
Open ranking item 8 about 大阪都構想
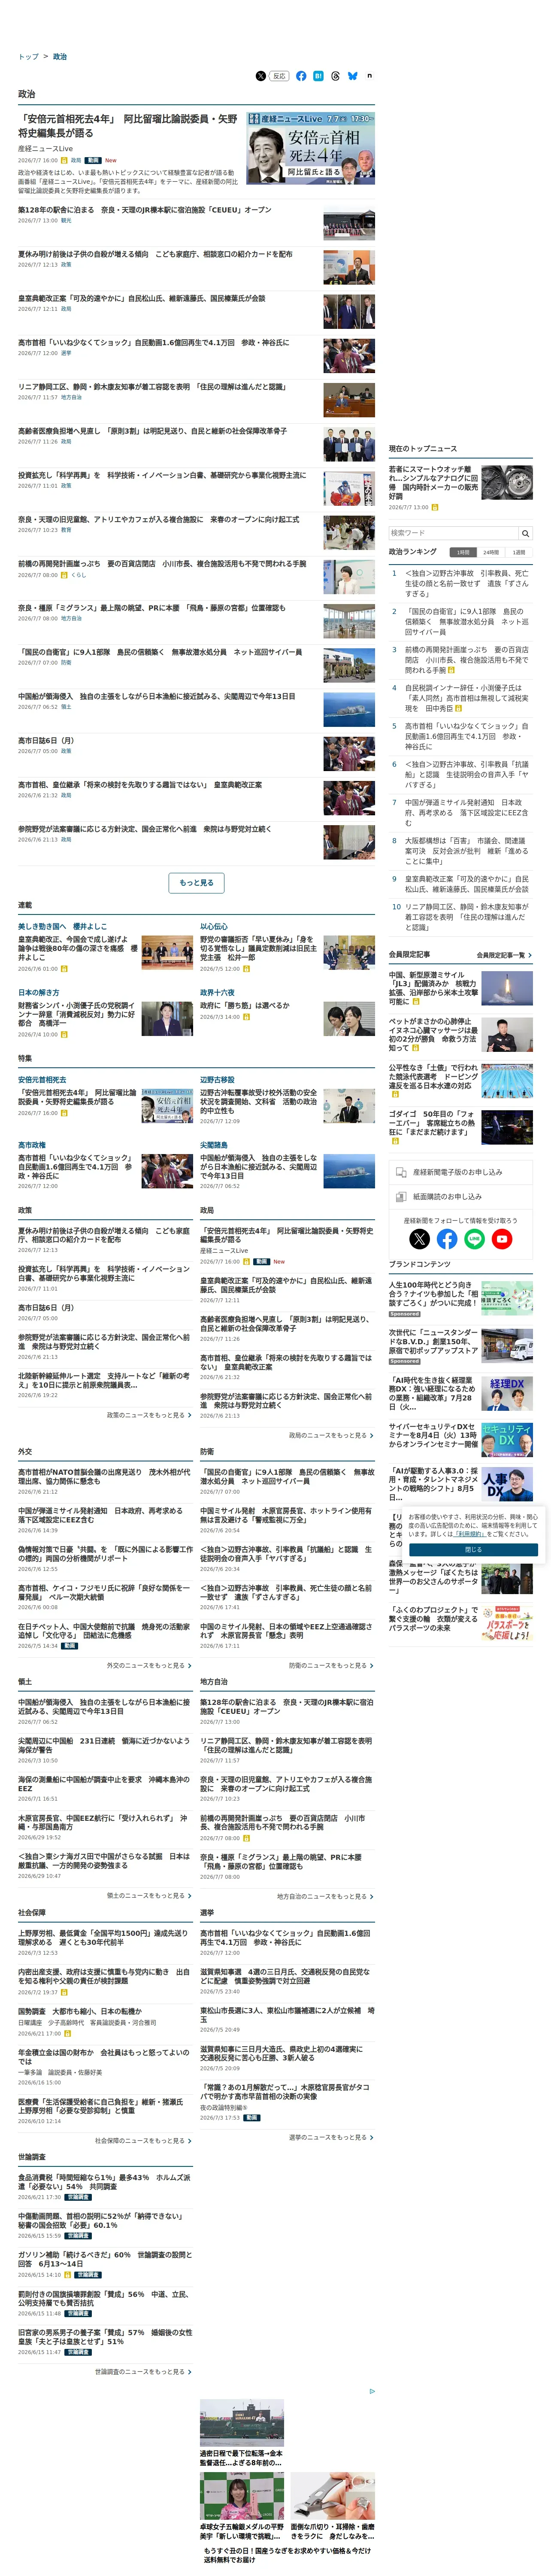pyautogui.click(x=466, y=851)
